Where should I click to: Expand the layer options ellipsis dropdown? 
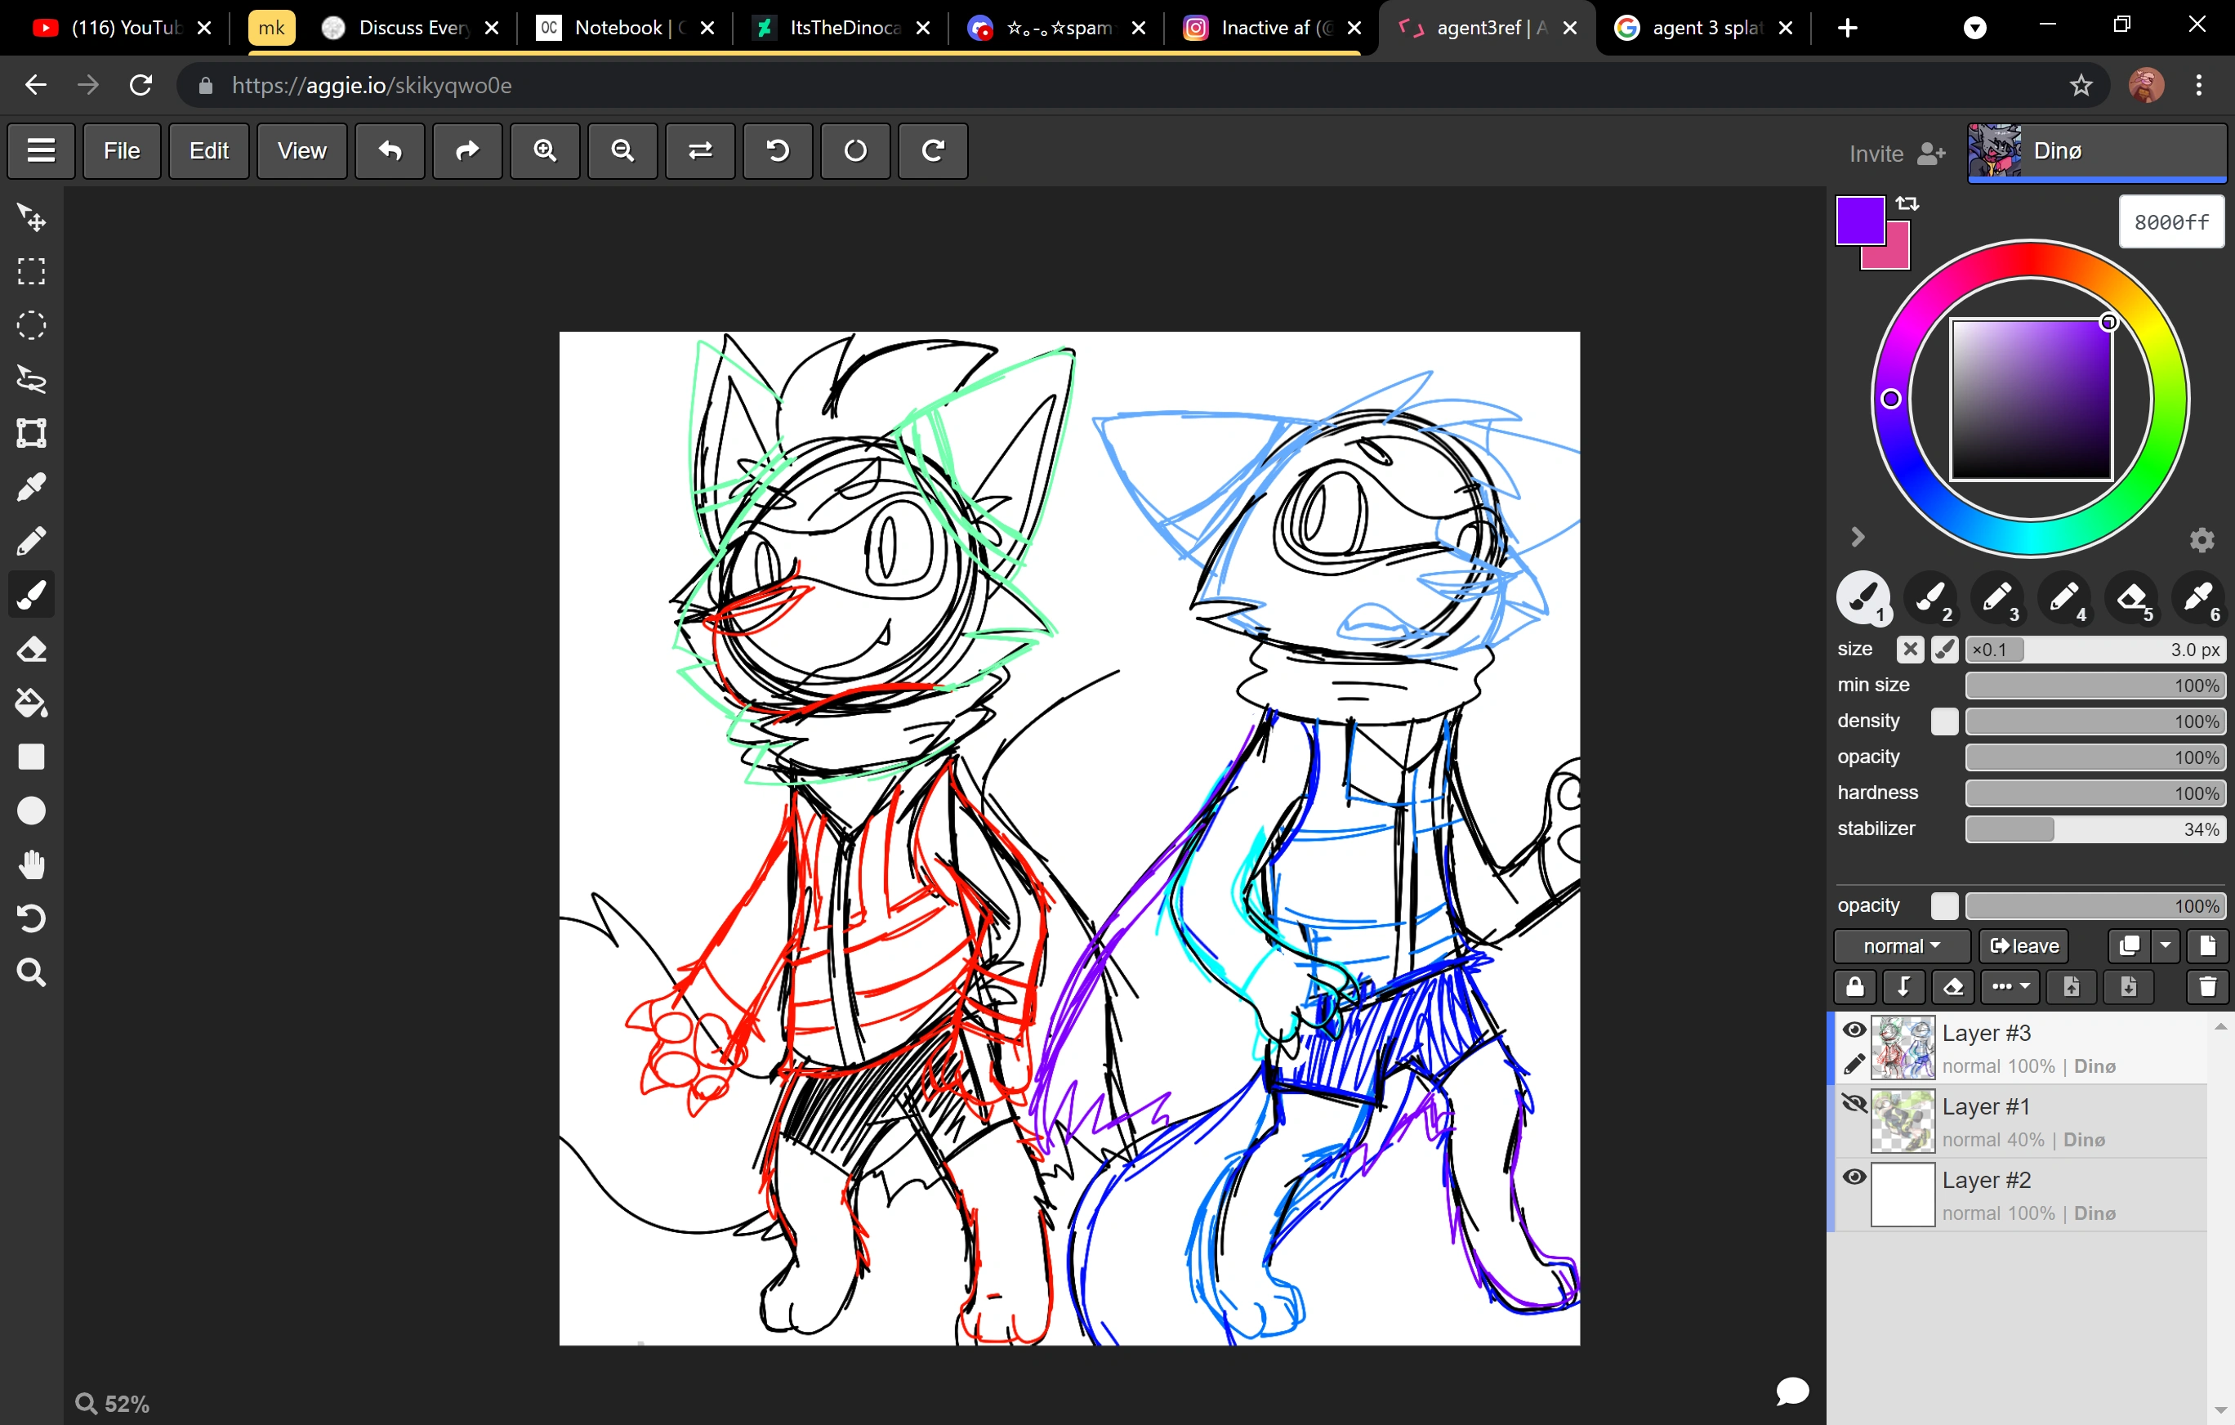pyautogui.click(x=2010, y=987)
